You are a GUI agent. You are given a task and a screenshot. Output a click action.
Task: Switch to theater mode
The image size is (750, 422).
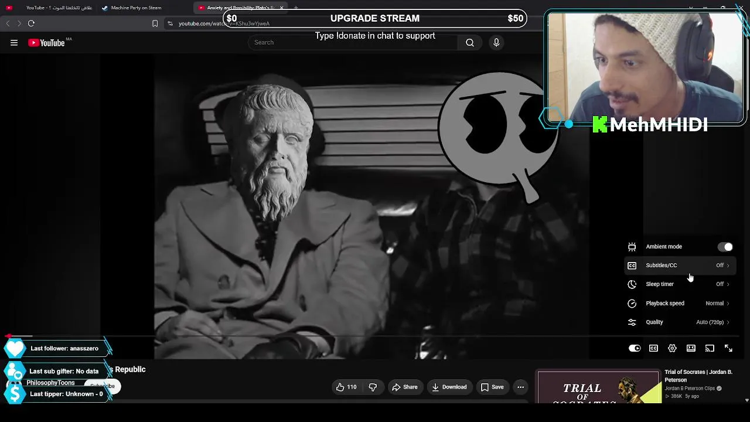tap(691, 348)
